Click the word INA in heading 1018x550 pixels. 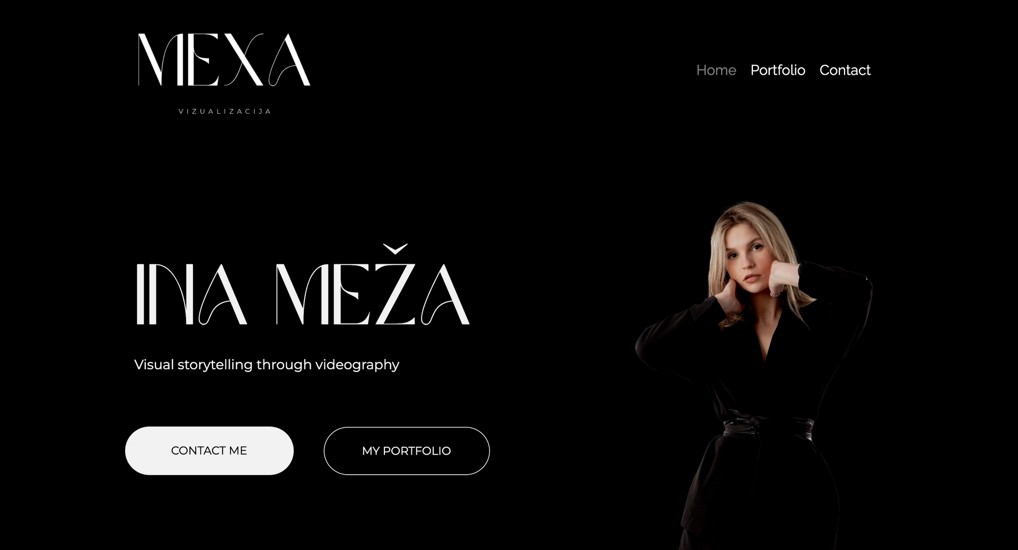tap(191, 294)
